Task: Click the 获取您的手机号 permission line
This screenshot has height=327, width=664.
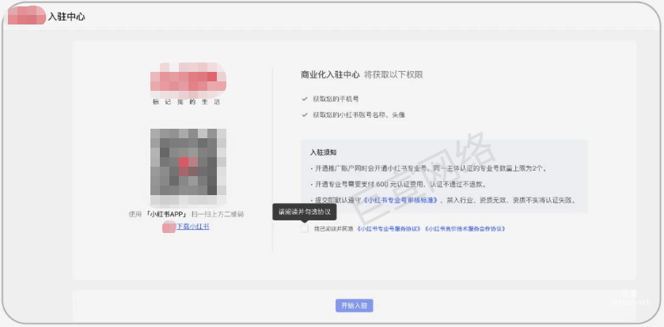Action: point(336,99)
